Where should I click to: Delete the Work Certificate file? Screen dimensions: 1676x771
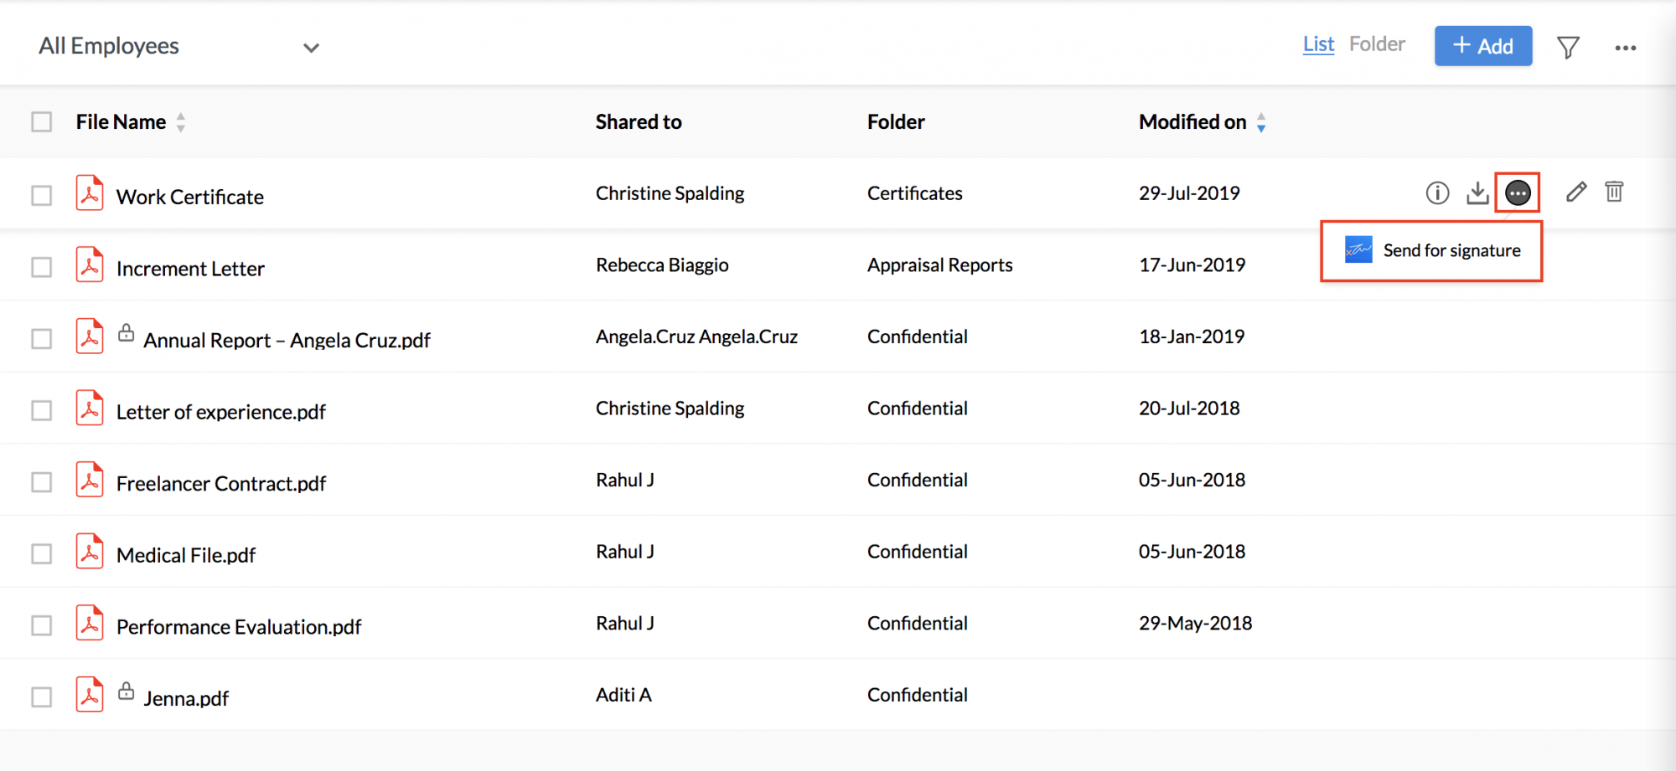point(1614,192)
